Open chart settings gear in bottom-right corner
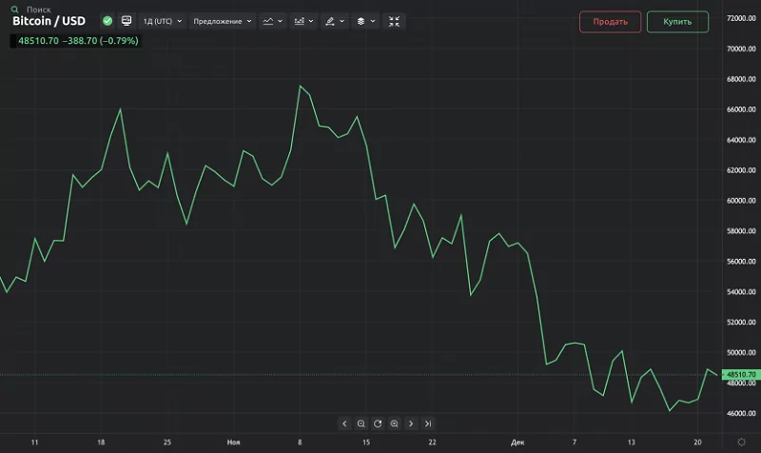This screenshot has height=453, width=761. (741, 441)
